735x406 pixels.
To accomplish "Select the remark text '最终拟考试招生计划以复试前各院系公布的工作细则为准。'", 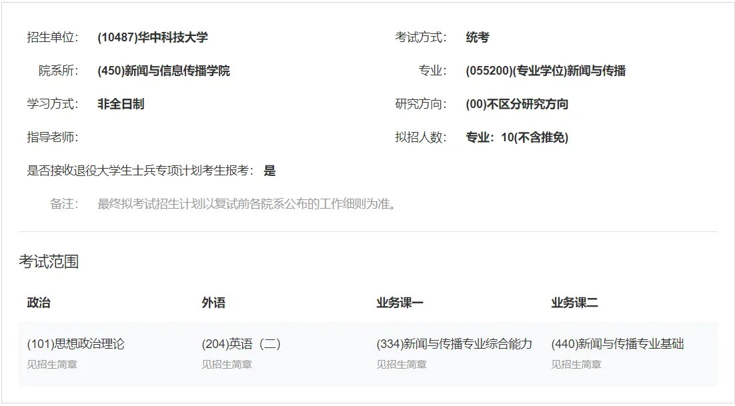I will 247,204.
